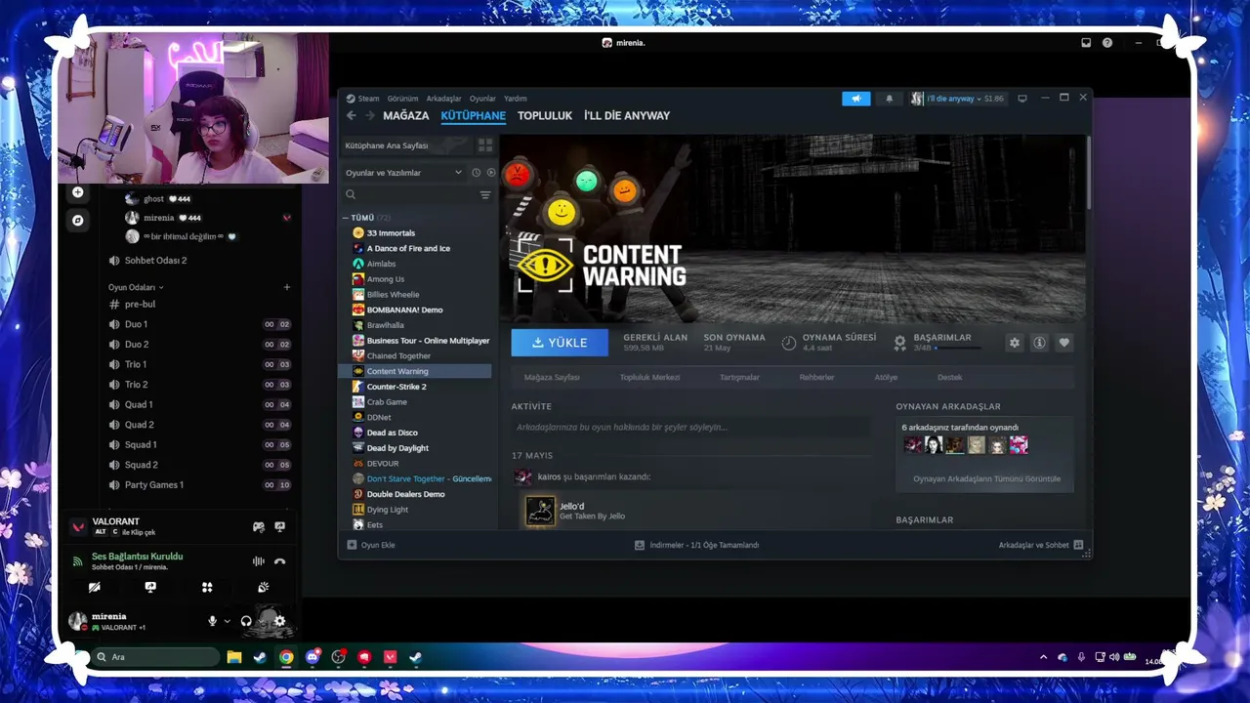Join the Trio 1 voice channel
This screenshot has height=703, width=1250.
[x=199, y=364]
